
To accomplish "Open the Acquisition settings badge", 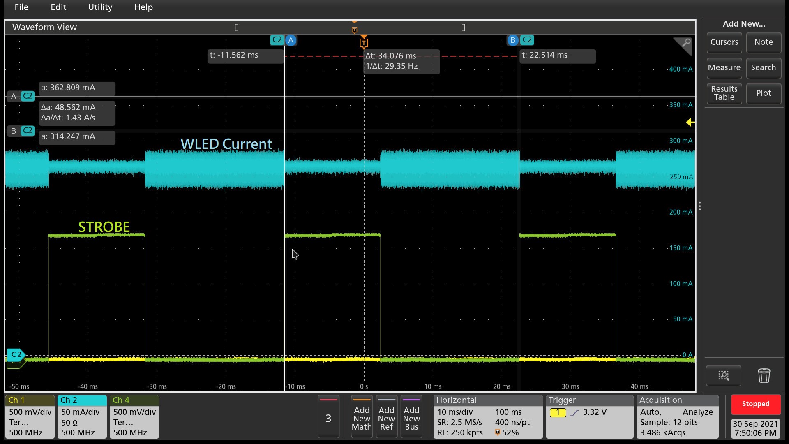I will (x=677, y=416).
